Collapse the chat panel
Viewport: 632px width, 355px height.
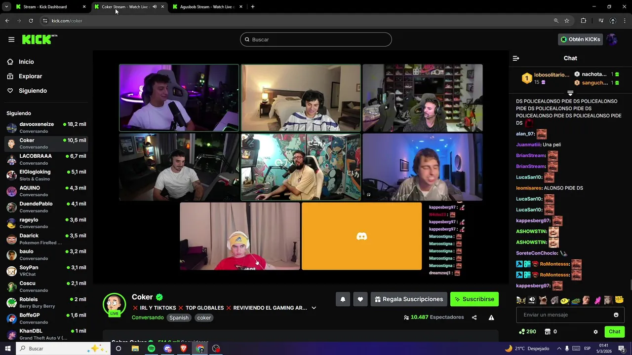click(x=516, y=58)
